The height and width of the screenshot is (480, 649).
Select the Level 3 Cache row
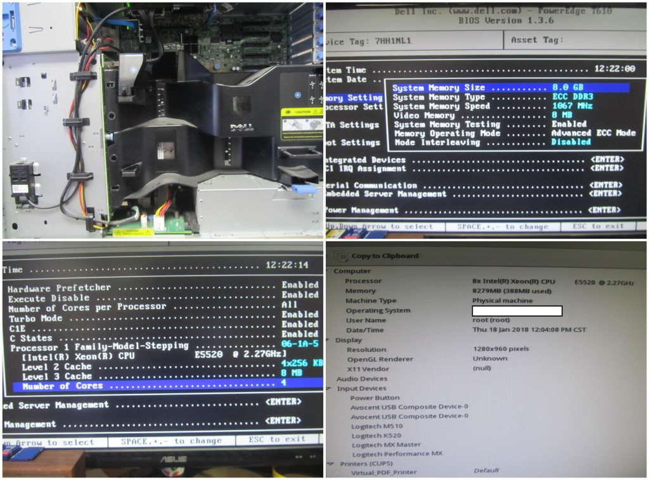click(162, 376)
